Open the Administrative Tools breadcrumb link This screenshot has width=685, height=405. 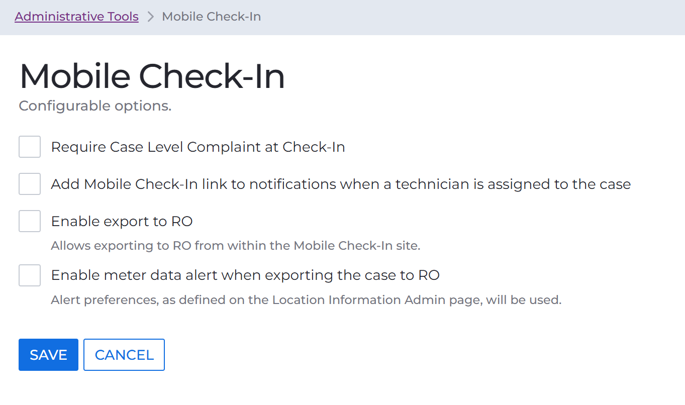tap(76, 17)
